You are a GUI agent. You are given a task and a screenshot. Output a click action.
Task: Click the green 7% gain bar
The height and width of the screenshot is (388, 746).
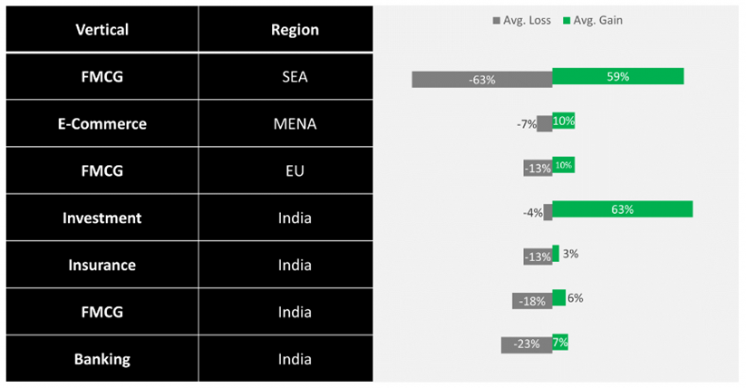coord(560,342)
